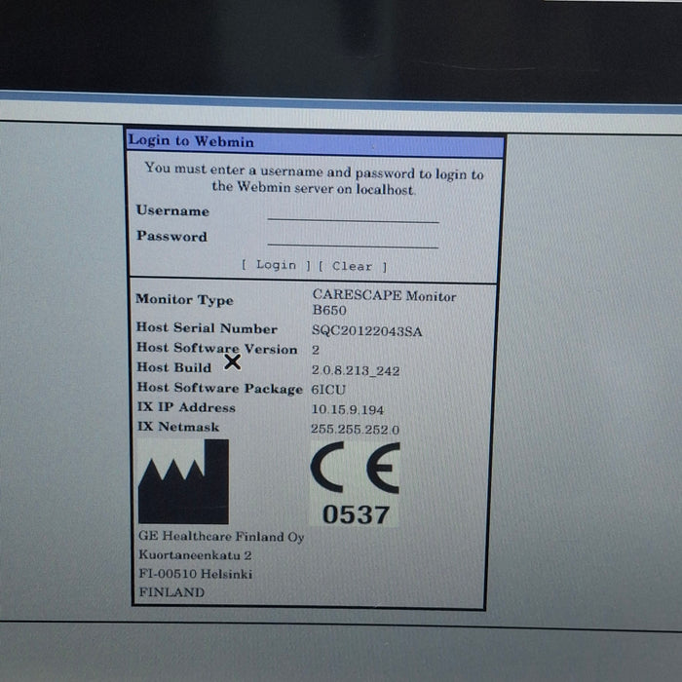Click the 0537 notified body number
682x682 pixels.
click(355, 514)
